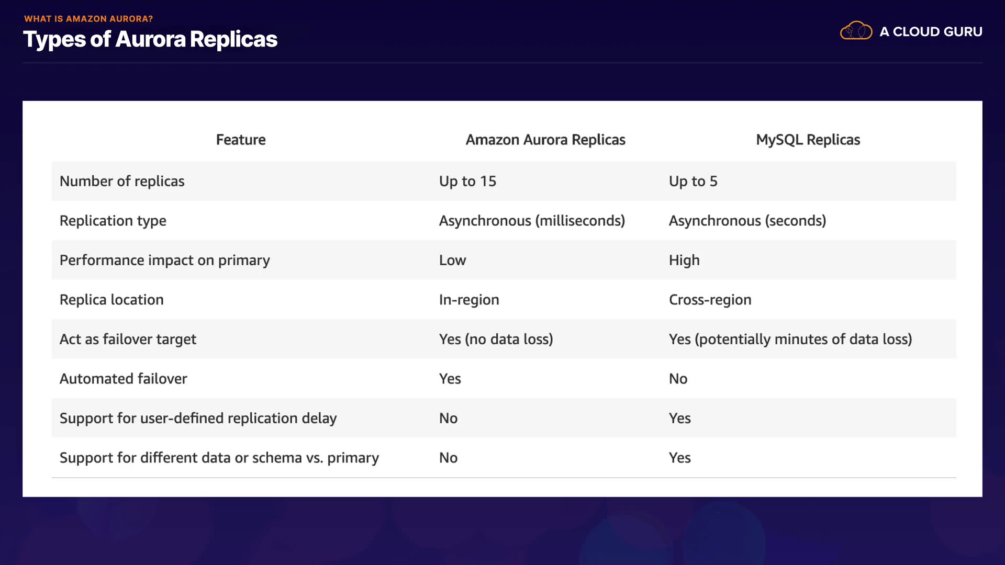
Task: Click the 'What is Amazon Aurora?' subtitle
Action: (88, 19)
